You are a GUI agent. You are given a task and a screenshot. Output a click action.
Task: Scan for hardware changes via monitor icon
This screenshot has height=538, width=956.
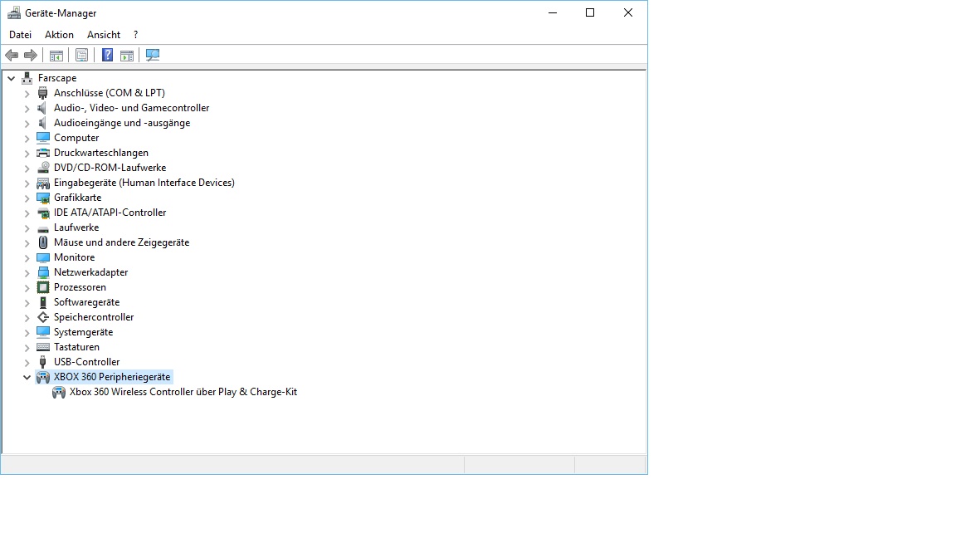(153, 56)
